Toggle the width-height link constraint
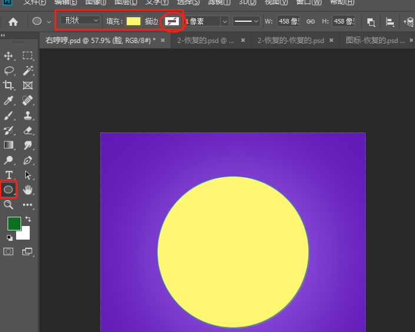 coord(310,22)
